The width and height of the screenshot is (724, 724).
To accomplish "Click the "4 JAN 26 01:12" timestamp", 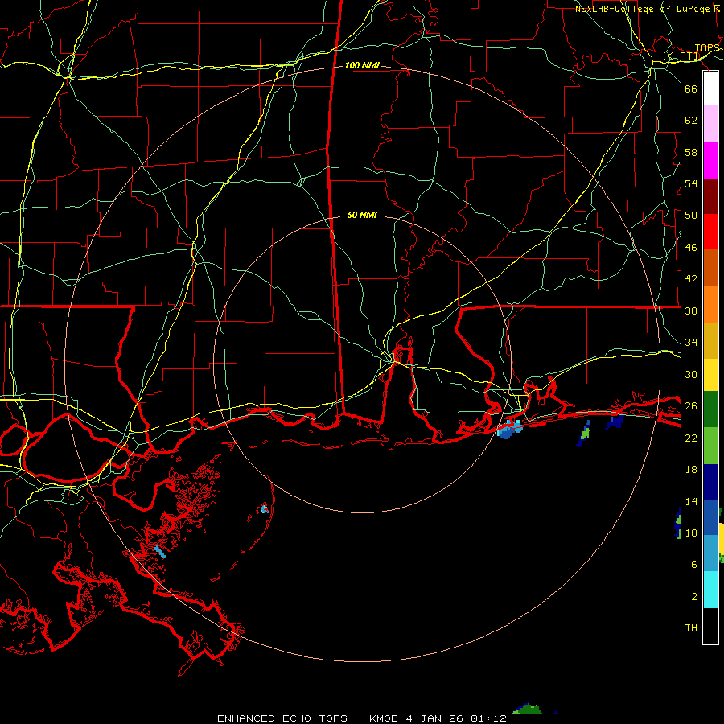I will click(456, 718).
